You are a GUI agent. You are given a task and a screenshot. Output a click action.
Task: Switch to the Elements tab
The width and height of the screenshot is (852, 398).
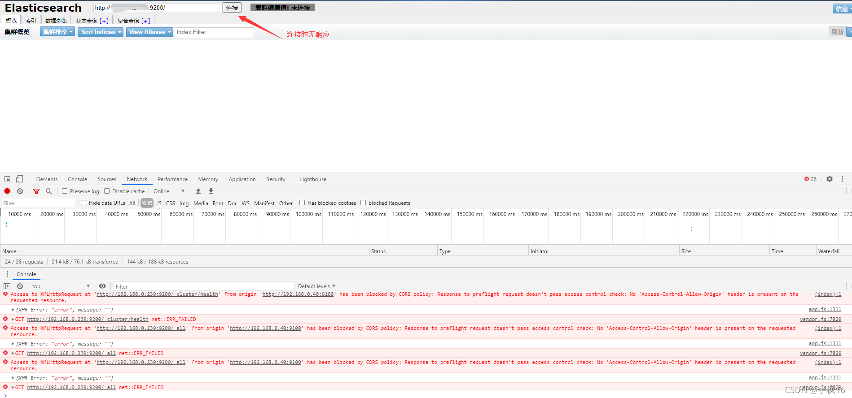[47, 179]
